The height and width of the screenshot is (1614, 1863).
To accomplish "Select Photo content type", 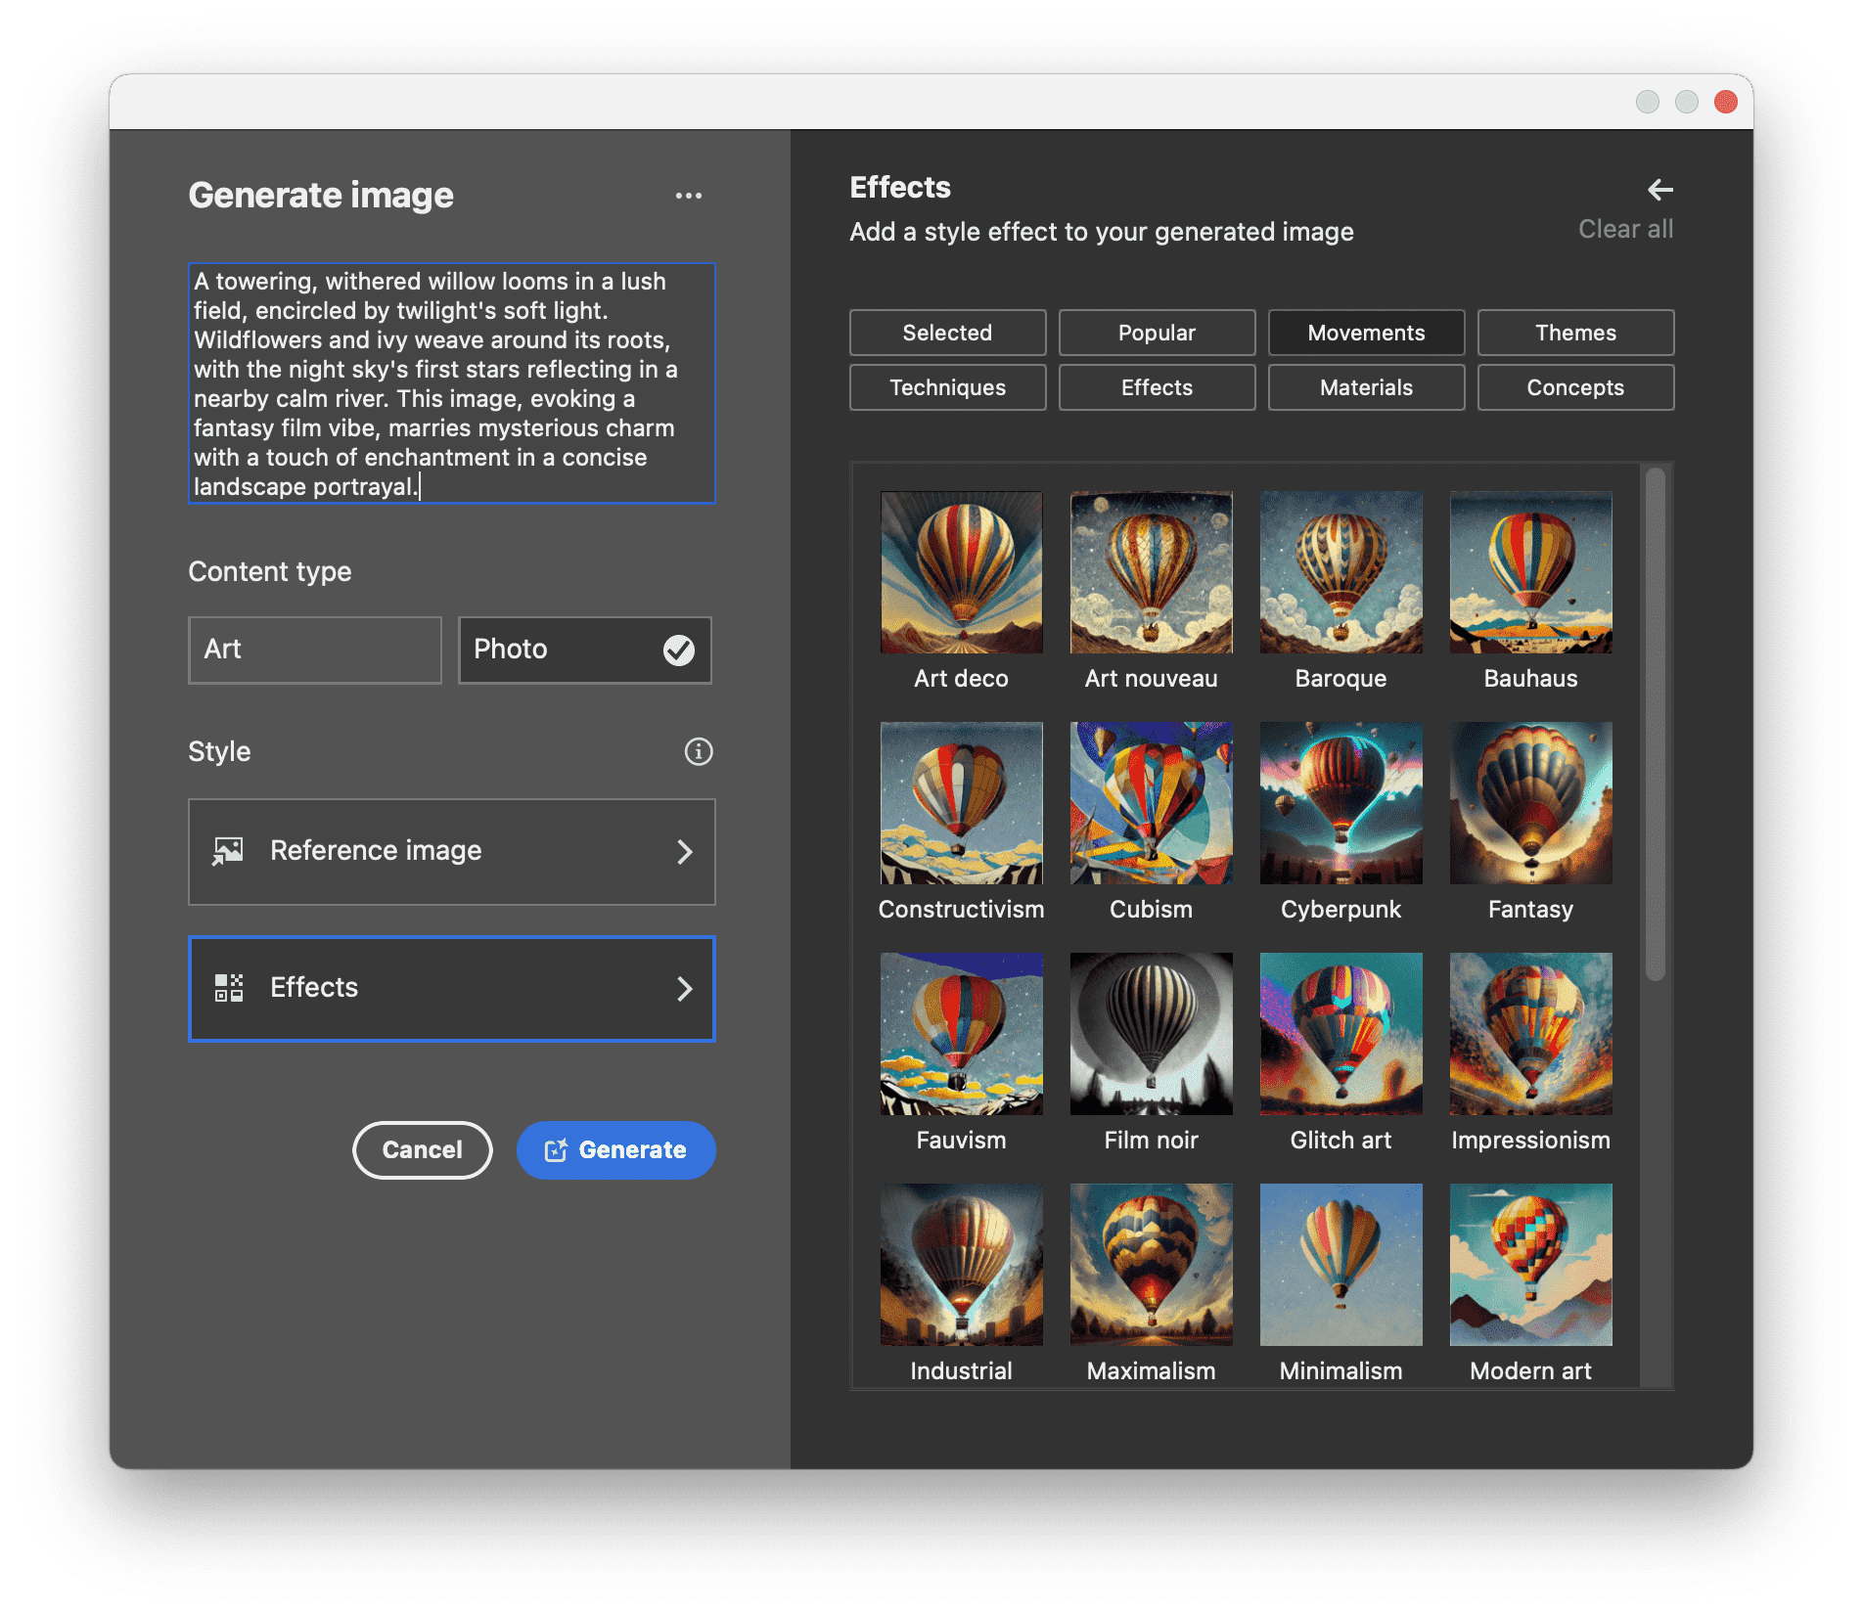I will tap(568, 650).
